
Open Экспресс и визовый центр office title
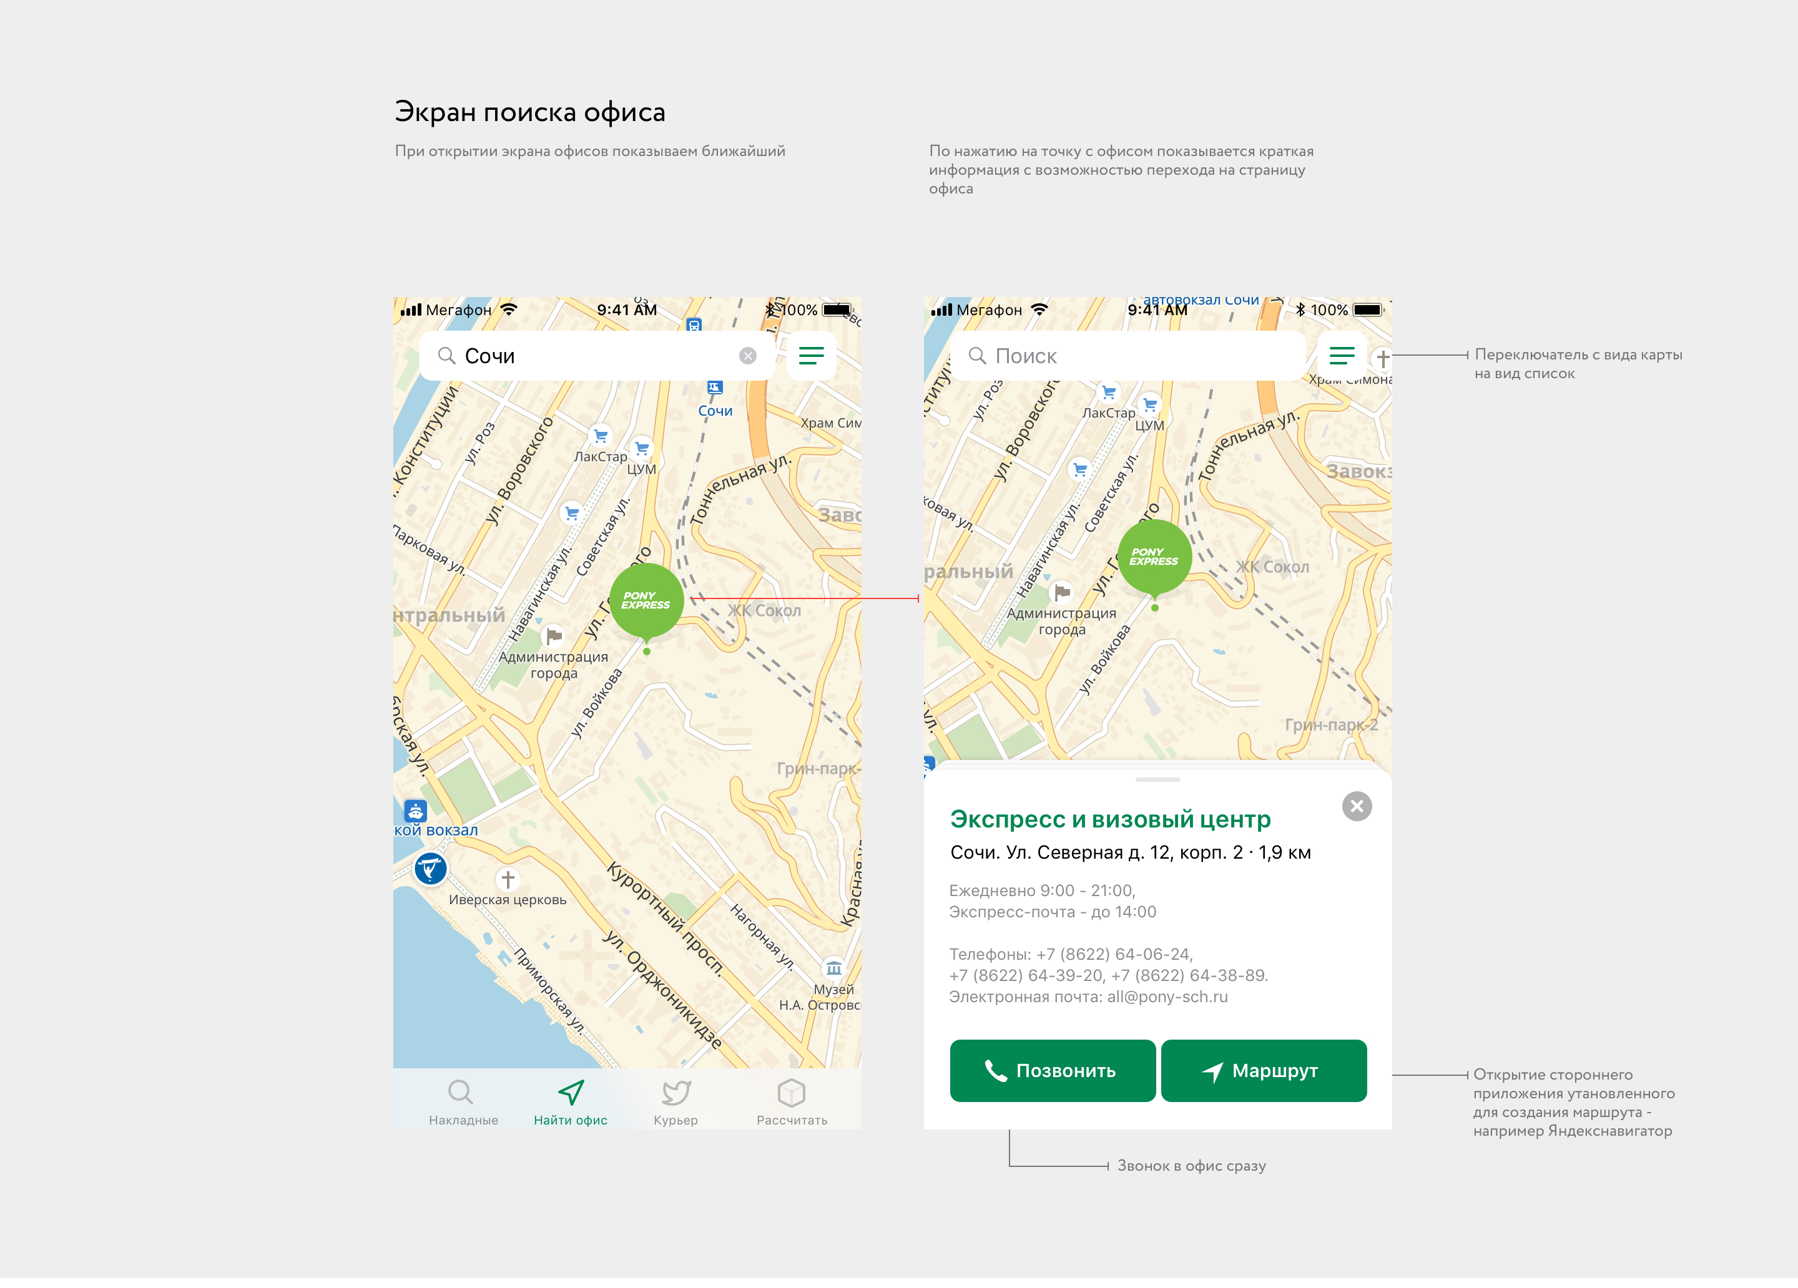coord(1110,819)
